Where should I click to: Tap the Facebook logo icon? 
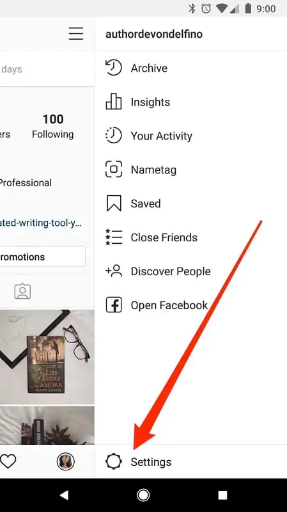[114, 305]
